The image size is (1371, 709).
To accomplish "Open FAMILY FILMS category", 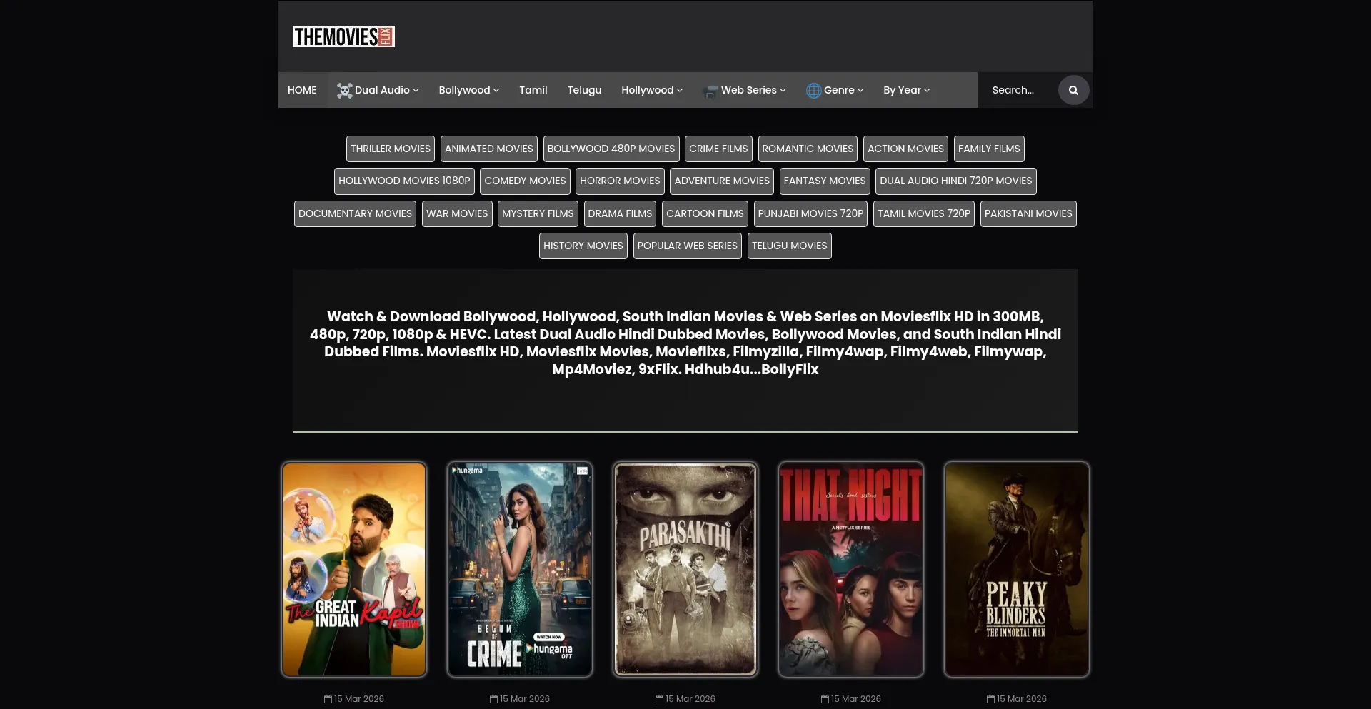I will [x=989, y=149].
